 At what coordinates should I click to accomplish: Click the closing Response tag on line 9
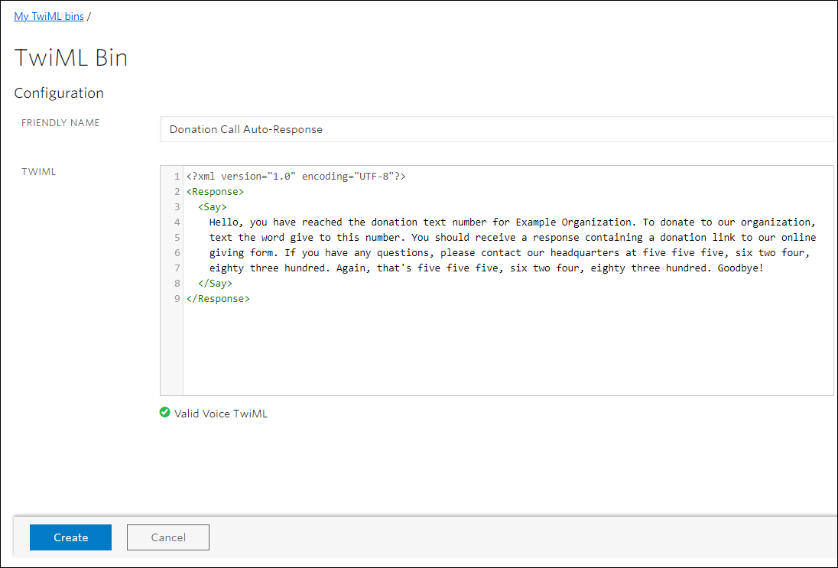coord(218,299)
